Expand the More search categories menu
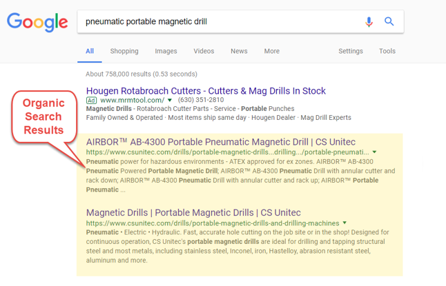 point(271,51)
